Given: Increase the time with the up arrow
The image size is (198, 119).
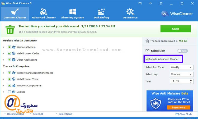Looking at the screenshot, I should pos(191,80).
